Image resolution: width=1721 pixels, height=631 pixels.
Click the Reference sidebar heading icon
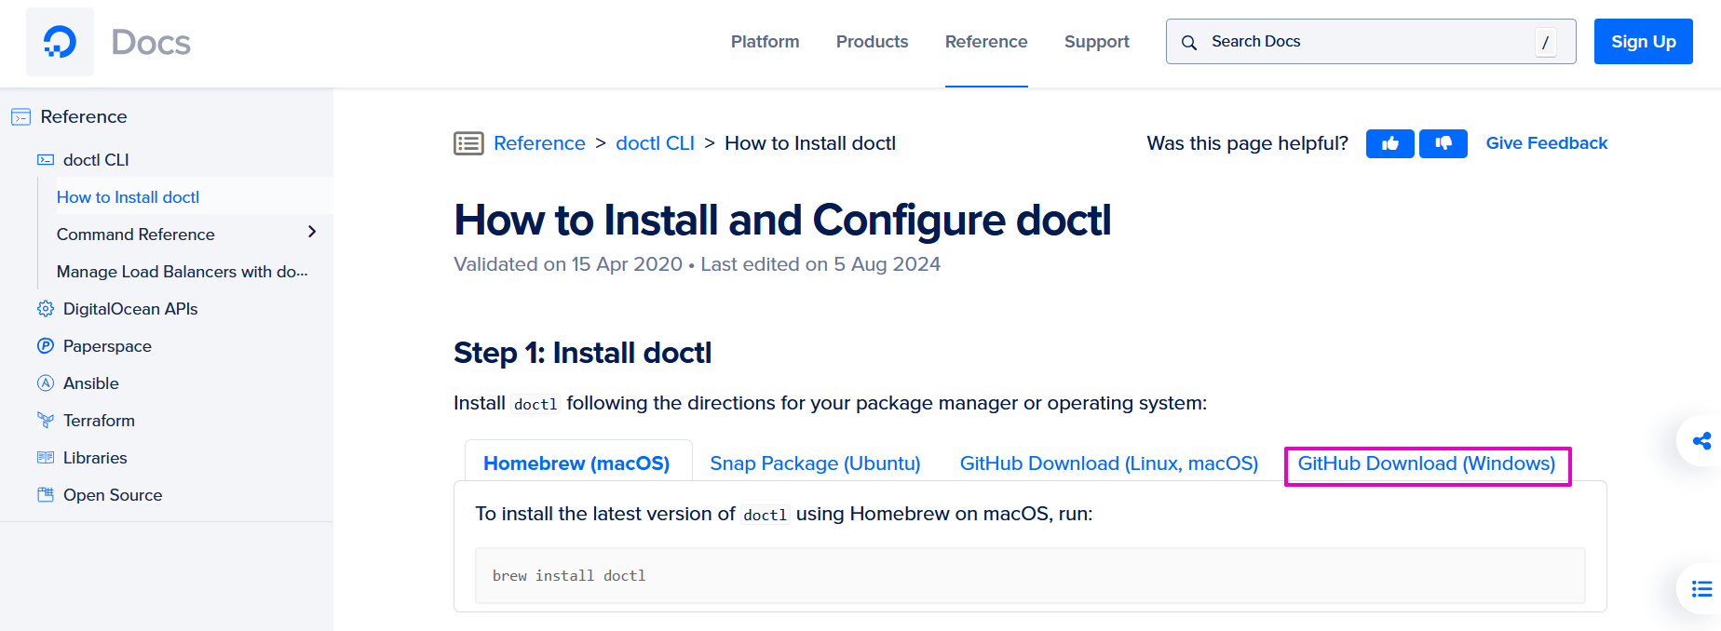tap(20, 117)
